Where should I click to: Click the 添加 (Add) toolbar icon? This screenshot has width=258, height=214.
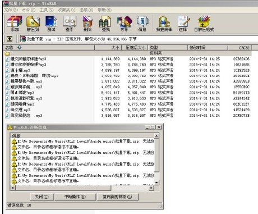(x=15, y=24)
